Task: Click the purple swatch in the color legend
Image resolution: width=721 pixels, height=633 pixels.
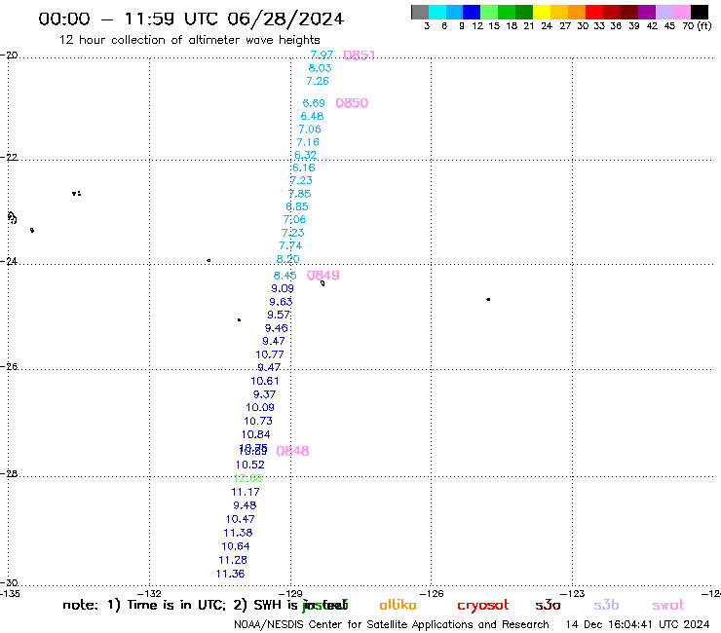Action: pyautogui.click(x=647, y=12)
